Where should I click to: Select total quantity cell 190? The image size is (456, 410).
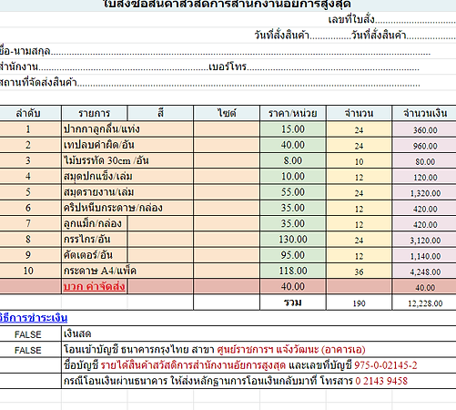tap(359, 302)
